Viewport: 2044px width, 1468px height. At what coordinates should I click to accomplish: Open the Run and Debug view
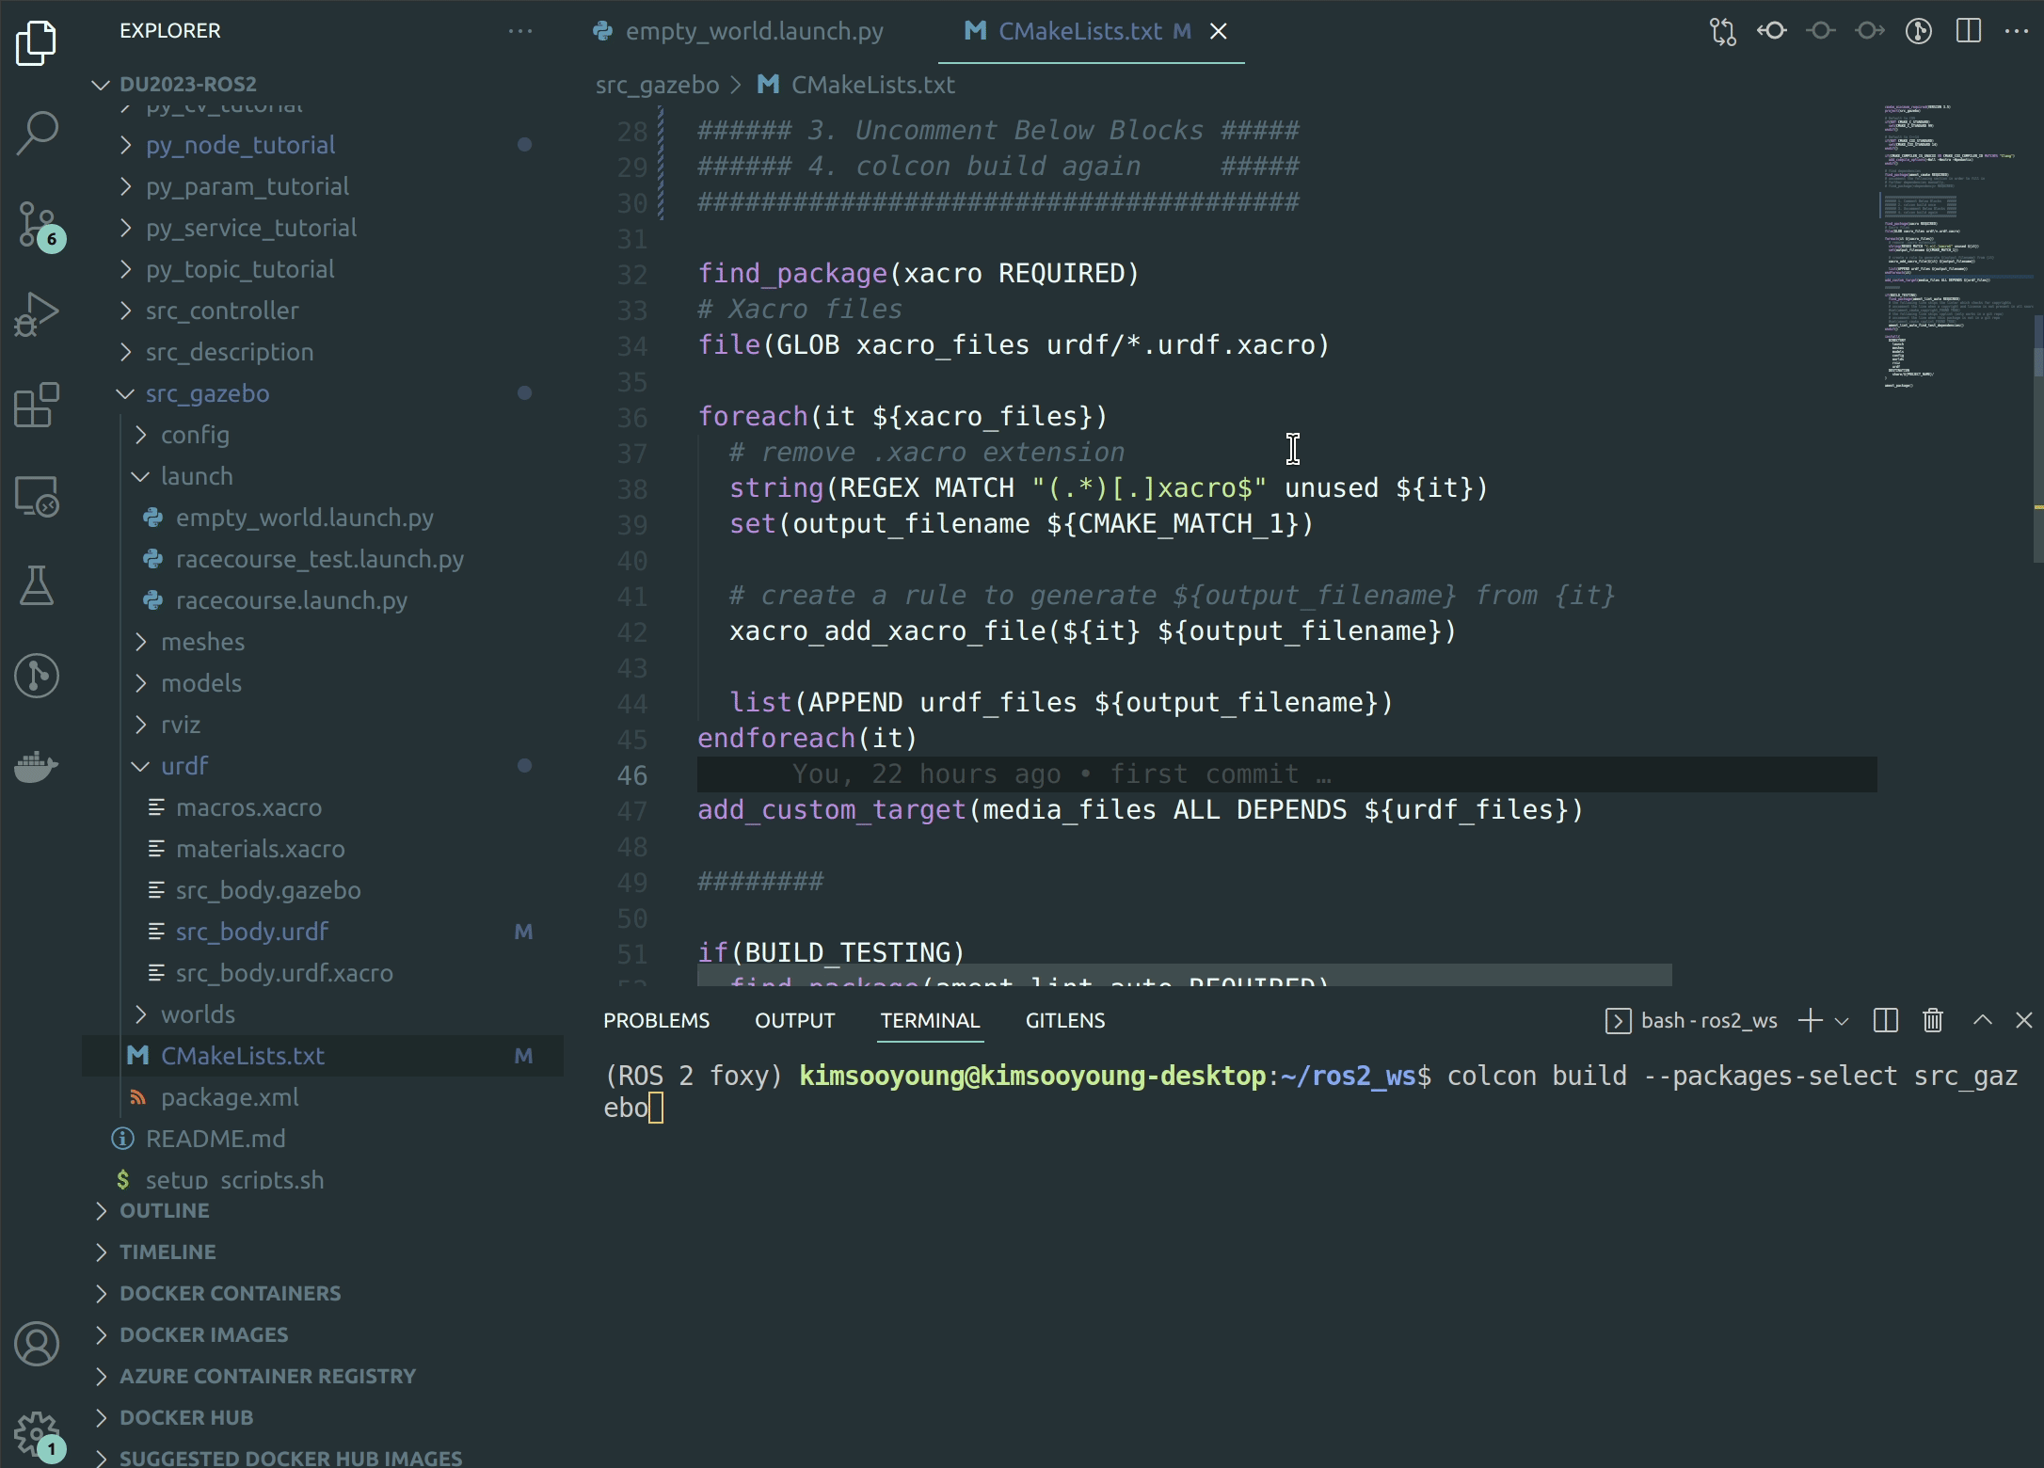click(37, 313)
